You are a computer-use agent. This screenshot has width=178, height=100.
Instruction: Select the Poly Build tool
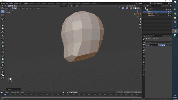click(3, 59)
